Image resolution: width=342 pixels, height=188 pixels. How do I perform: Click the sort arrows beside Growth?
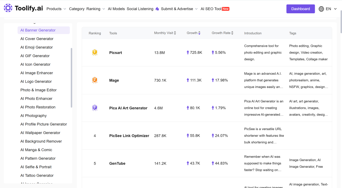click(x=199, y=33)
